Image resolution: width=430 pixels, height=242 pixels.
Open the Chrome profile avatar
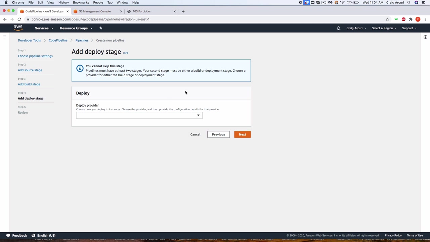coord(418,19)
